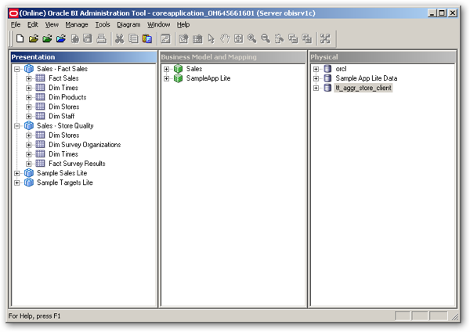Click the yellow open folder toolbar icon

pyautogui.click(x=34, y=38)
